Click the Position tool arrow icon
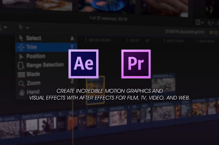 21,56
